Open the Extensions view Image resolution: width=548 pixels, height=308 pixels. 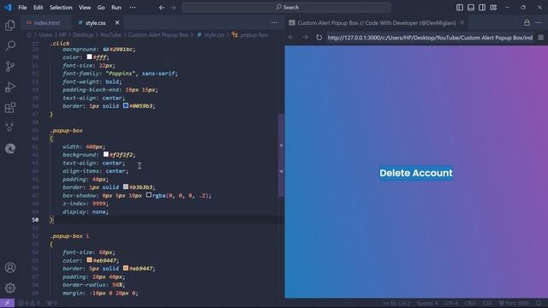10,108
